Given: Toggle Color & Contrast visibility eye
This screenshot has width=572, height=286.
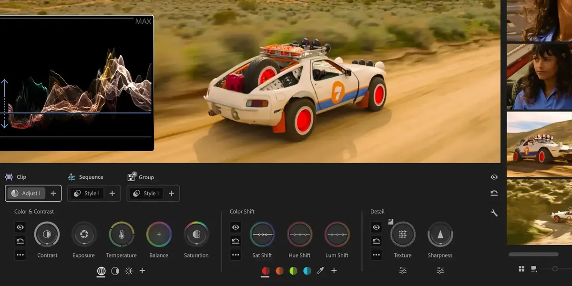Looking at the screenshot, I should point(20,227).
